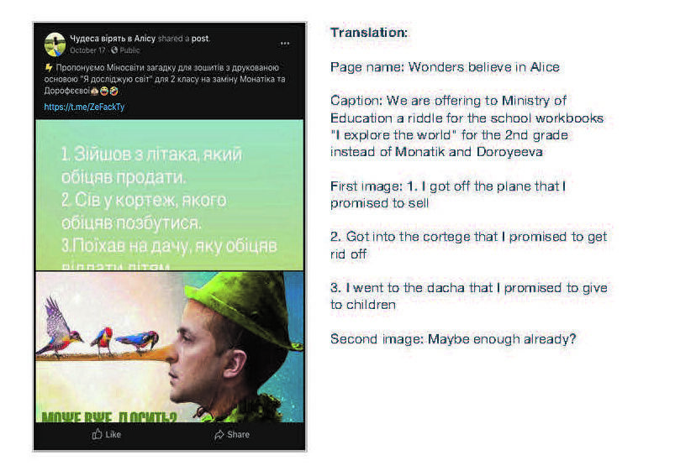The image size is (675, 471).
Task: Click the laughing emojis after Дорофєєвої
Action: tap(104, 91)
